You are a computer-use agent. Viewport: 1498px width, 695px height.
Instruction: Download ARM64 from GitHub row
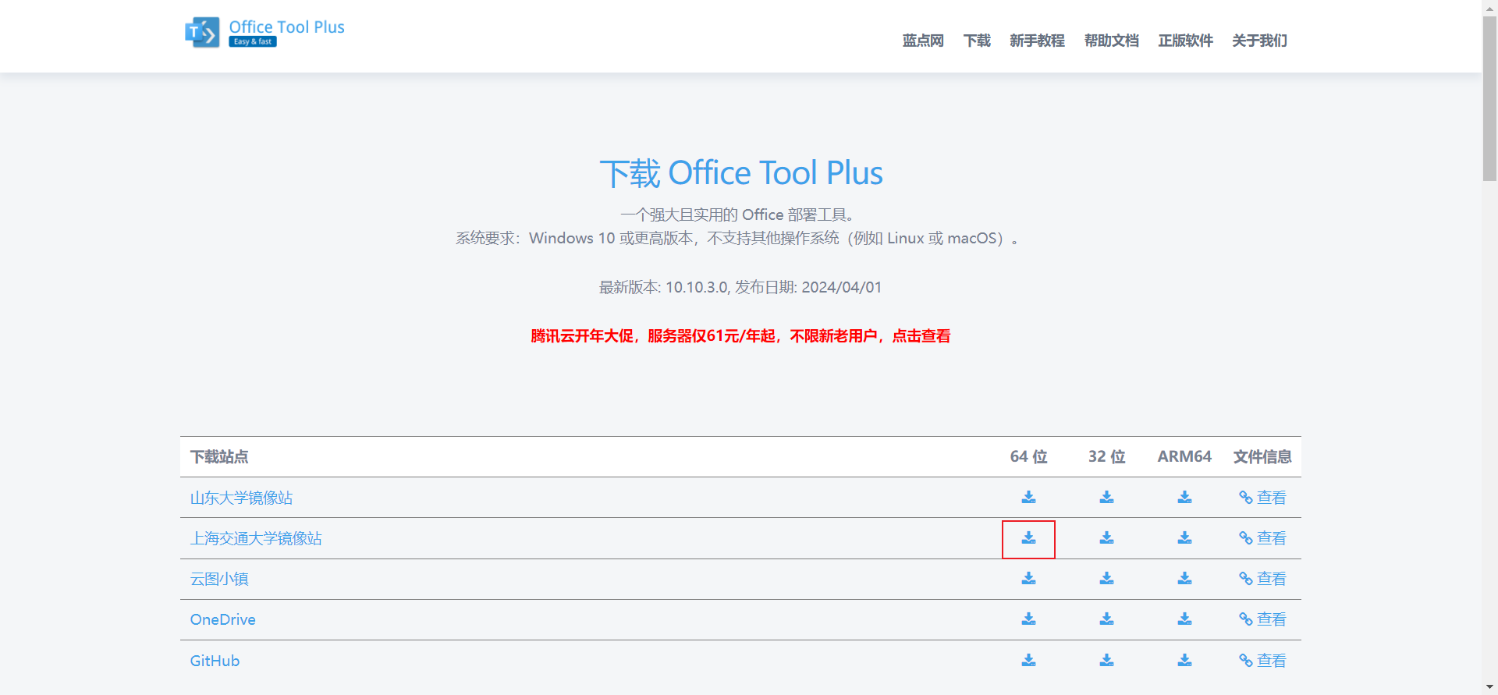[1184, 661]
